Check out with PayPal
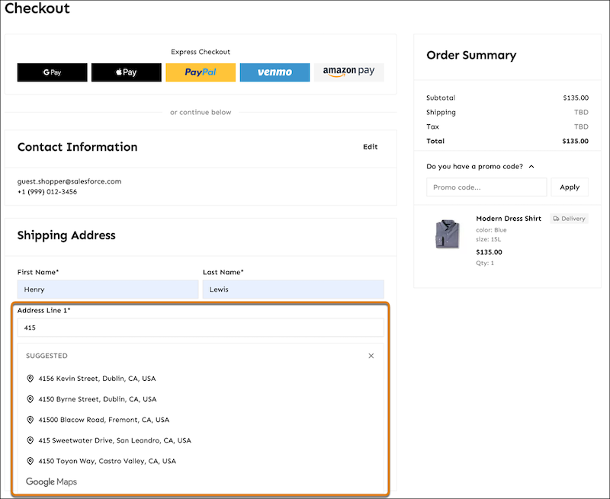The width and height of the screenshot is (610, 499). 201,72
